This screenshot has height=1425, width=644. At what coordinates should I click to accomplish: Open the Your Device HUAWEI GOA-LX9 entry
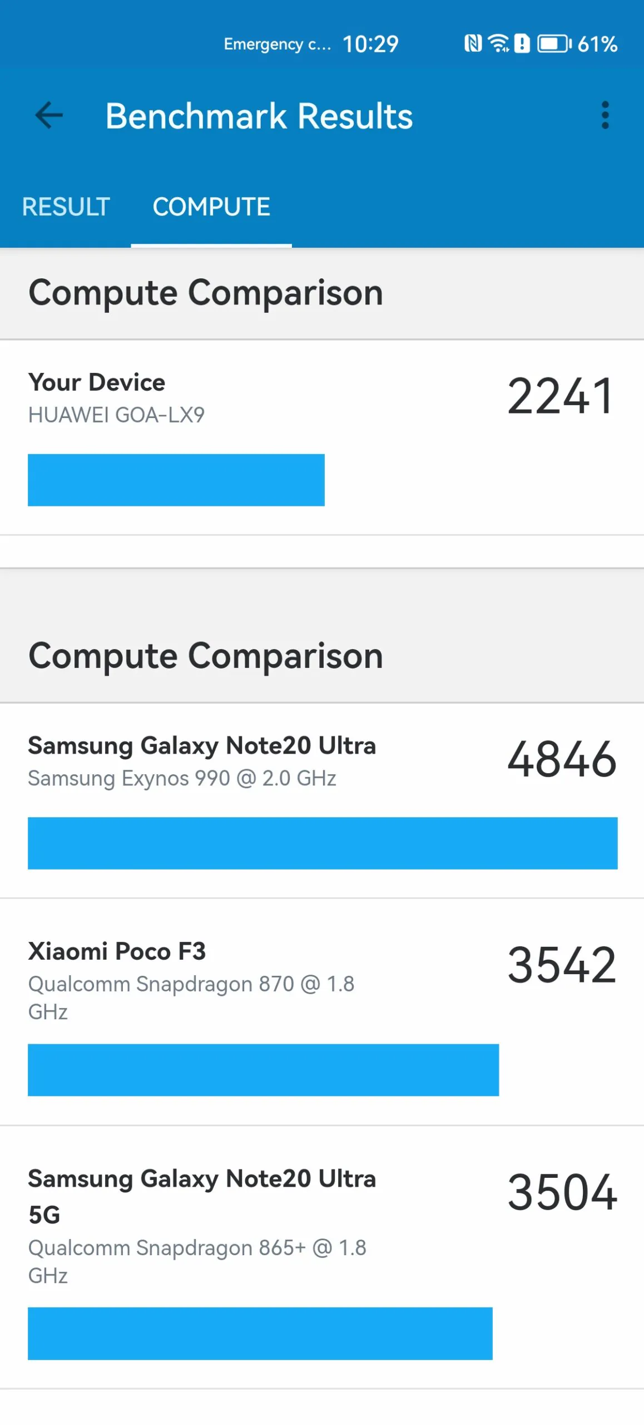point(322,438)
